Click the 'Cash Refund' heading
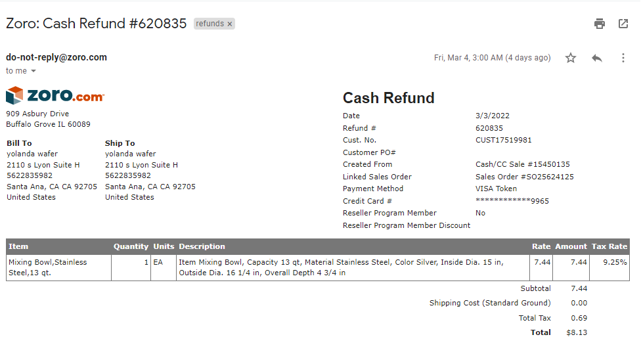The height and width of the screenshot is (337, 641). coord(388,98)
